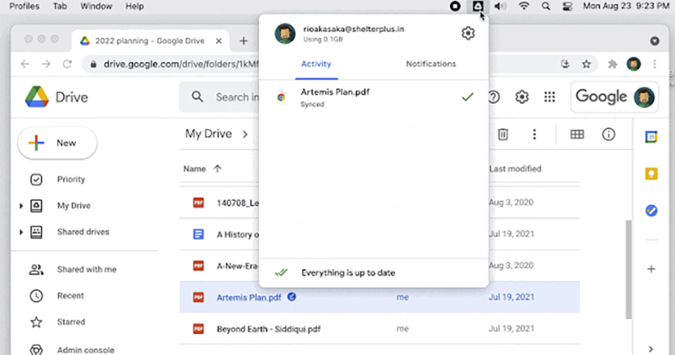Image resolution: width=675 pixels, height=355 pixels.
Task: Sort by Last modified column header
Action: [x=515, y=169]
